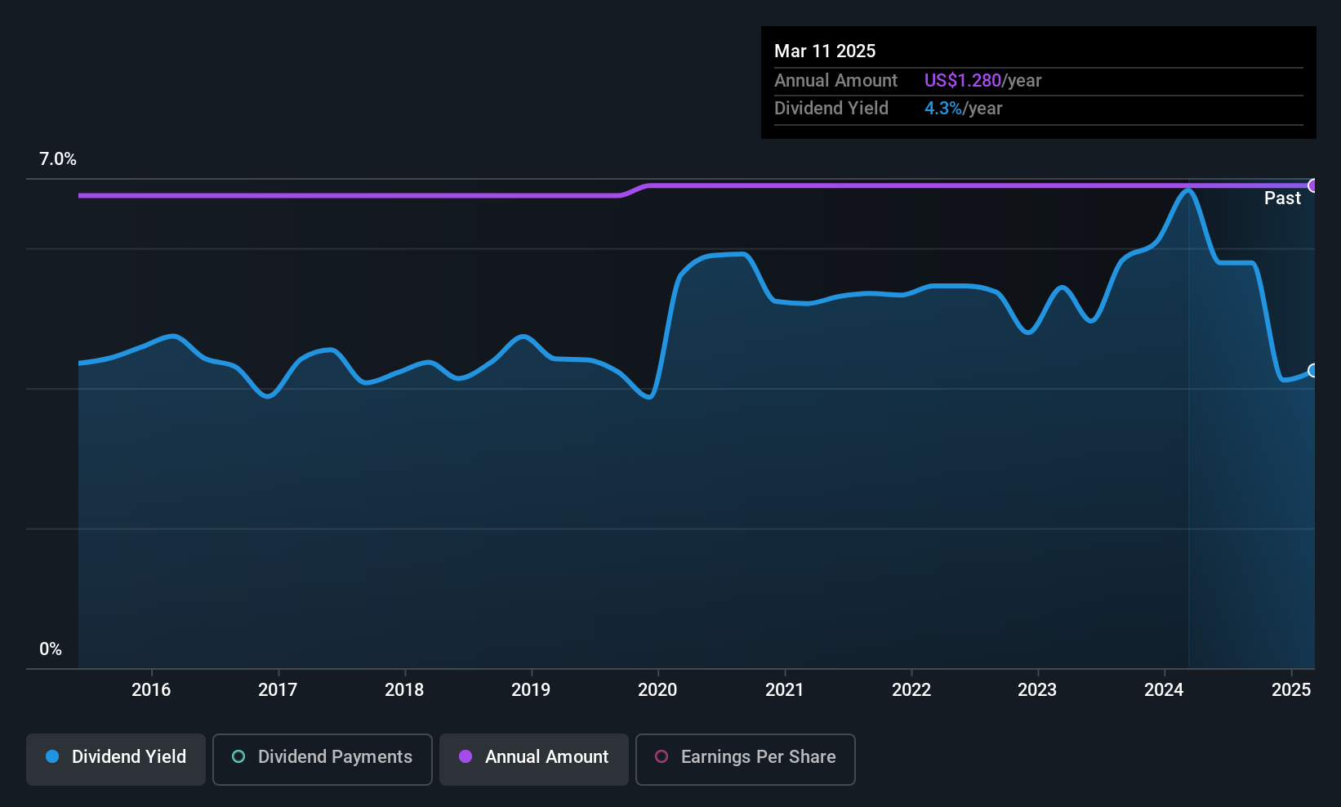Enable the Earnings Per Share series
Image resolution: width=1341 pixels, height=807 pixels.
[x=745, y=760]
